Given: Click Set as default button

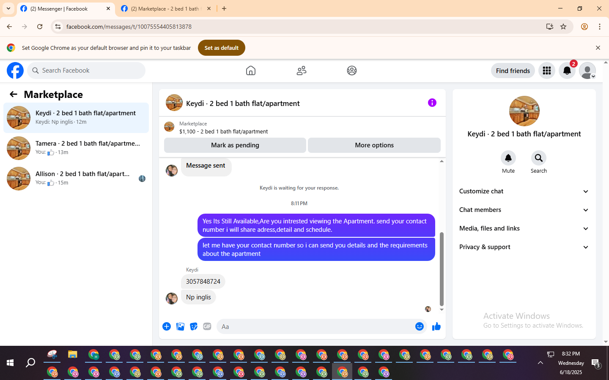Looking at the screenshot, I should click(x=222, y=48).
